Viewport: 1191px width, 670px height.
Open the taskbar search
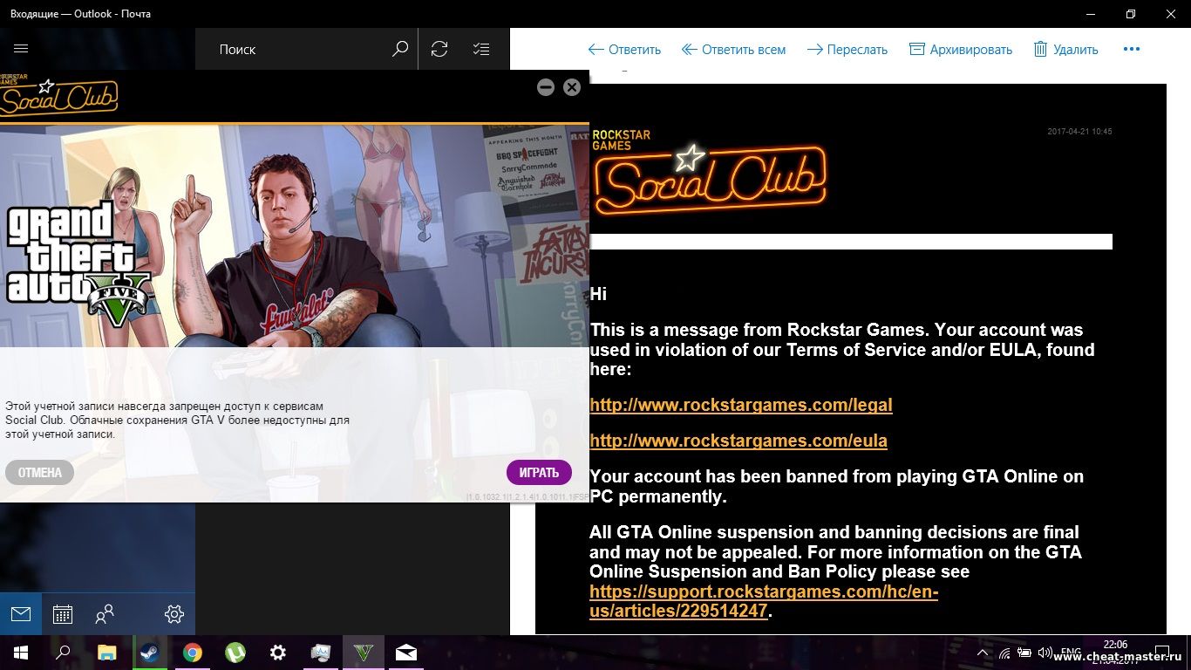coord(63,653)
